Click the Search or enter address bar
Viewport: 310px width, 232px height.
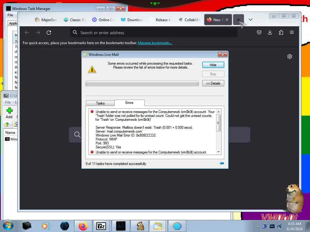click(154, 33)
